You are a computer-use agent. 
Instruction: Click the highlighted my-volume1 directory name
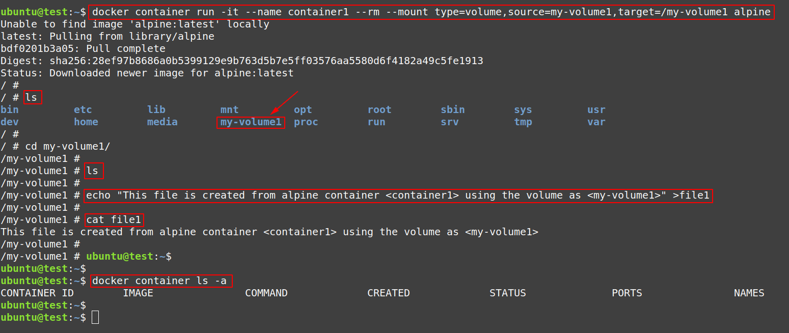pos(251,122)
